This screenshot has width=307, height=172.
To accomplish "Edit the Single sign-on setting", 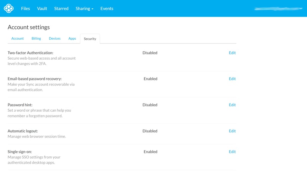I will coord(232,152).
